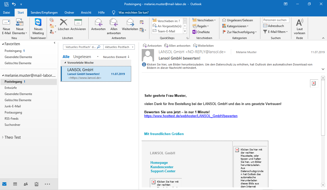Screen dimensions: 327x190
Task: Switch to Calendar view icon
Action: point(15,184)
